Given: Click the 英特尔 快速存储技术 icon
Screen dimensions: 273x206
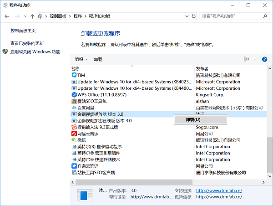Looking at the screenshot, I should tap(74, 160).
